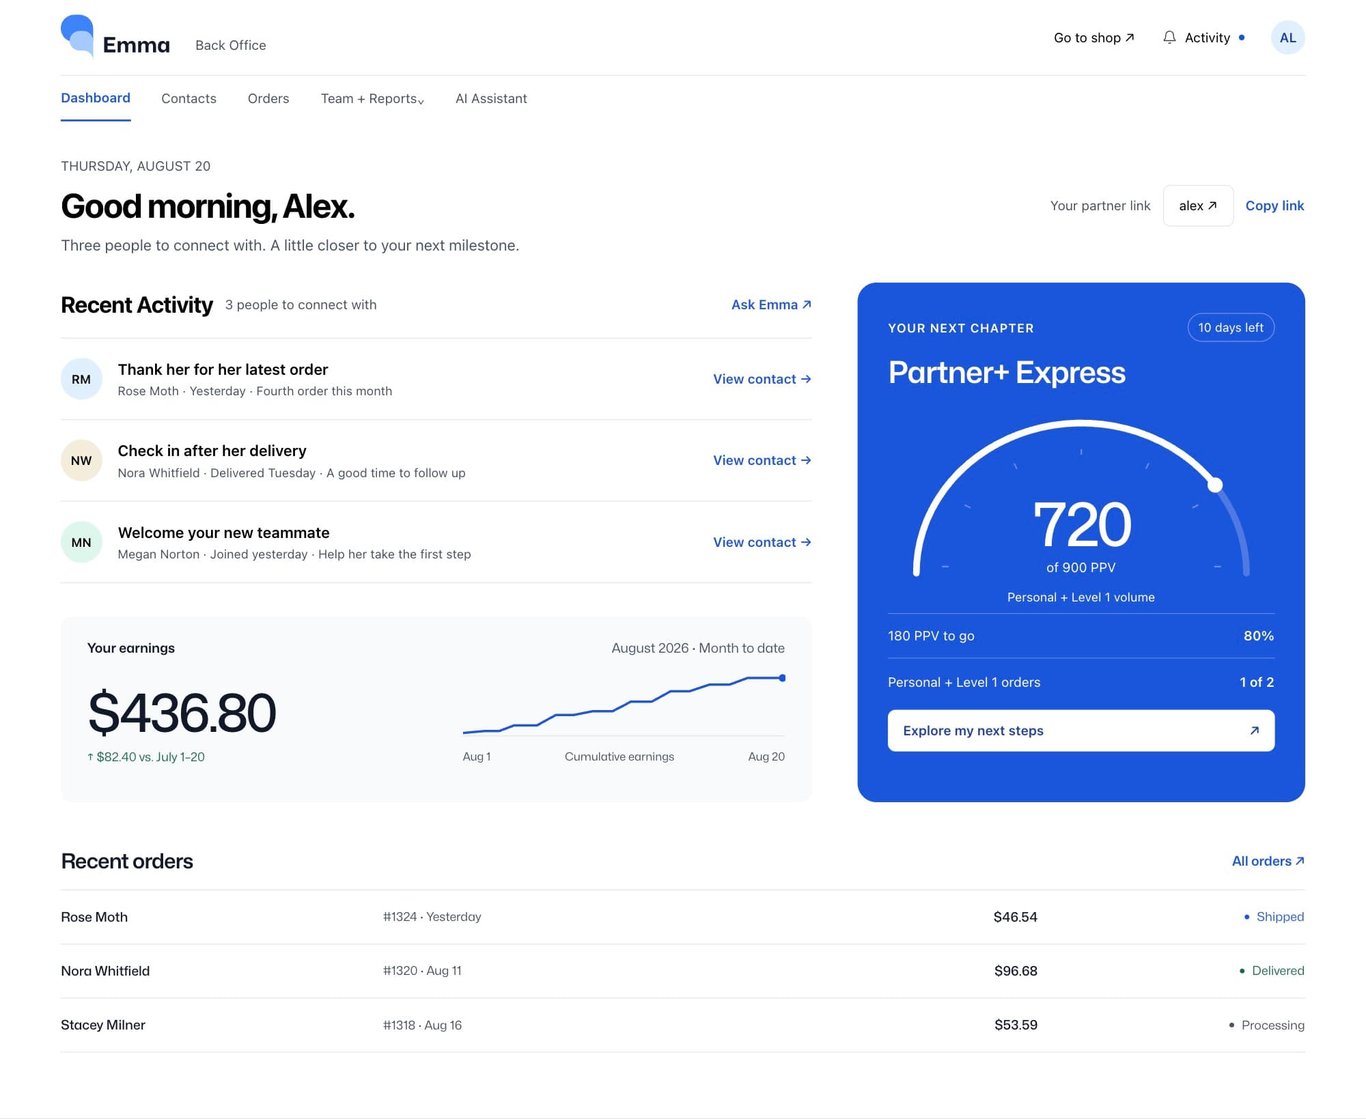Click the Emma speech-bubble logo
This screenshot has width=1366, height=1119.
[77, 36]
